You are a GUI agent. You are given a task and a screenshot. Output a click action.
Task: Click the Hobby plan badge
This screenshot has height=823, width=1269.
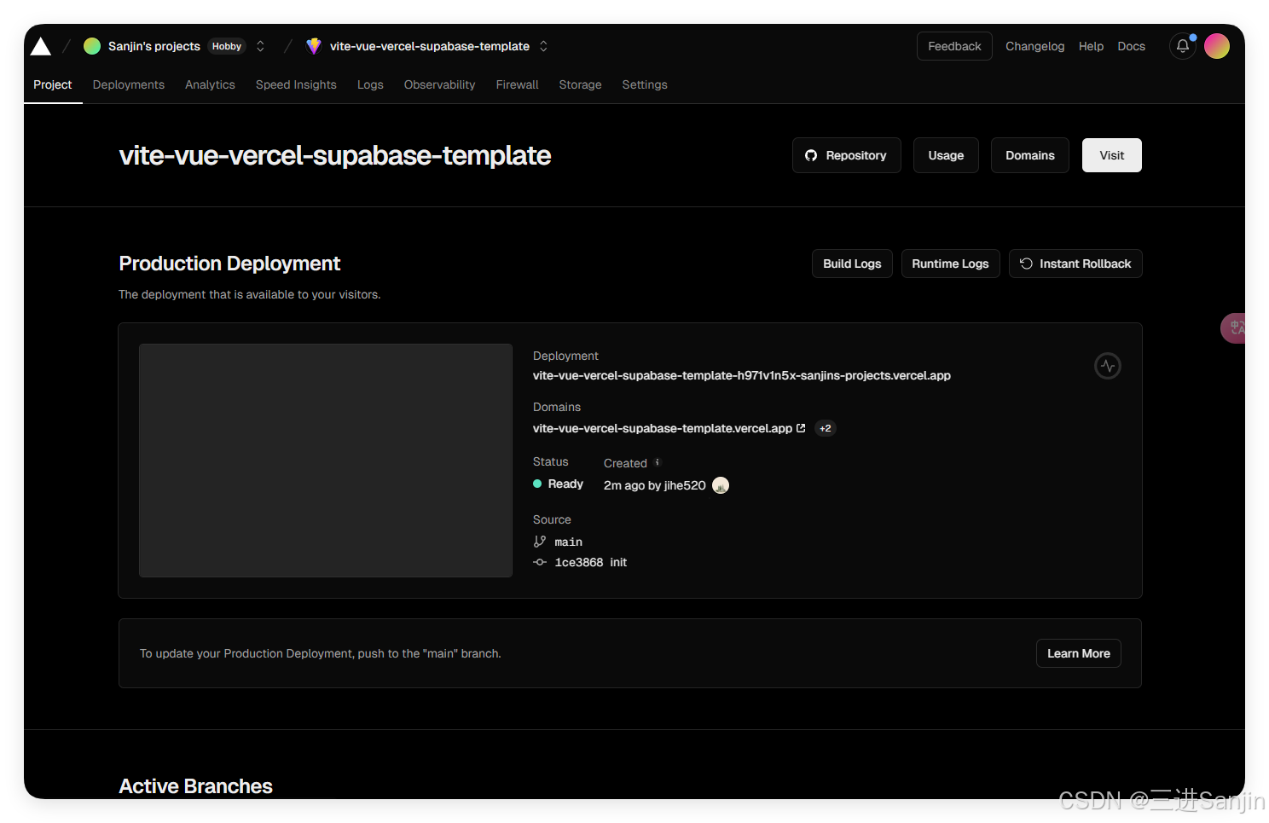click(227, 46)
